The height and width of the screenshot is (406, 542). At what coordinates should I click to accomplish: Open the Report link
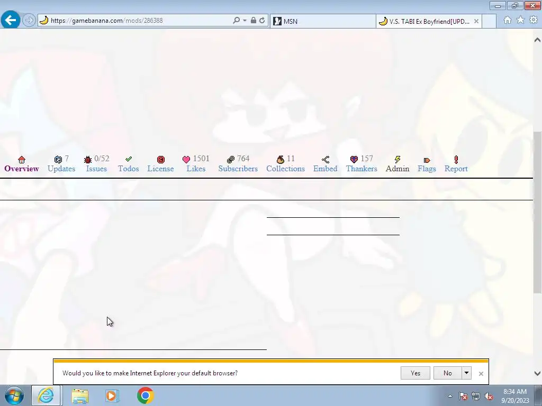pyautogui.click(x=456, y=169)
